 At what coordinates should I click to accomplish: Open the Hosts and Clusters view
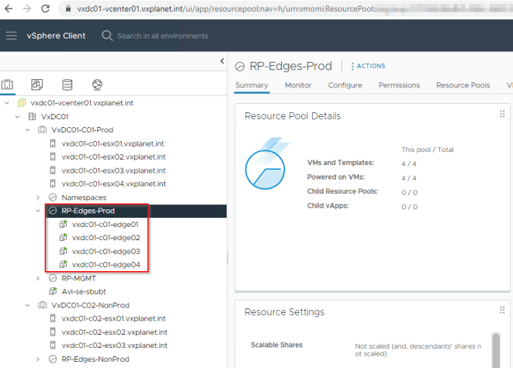7,84
